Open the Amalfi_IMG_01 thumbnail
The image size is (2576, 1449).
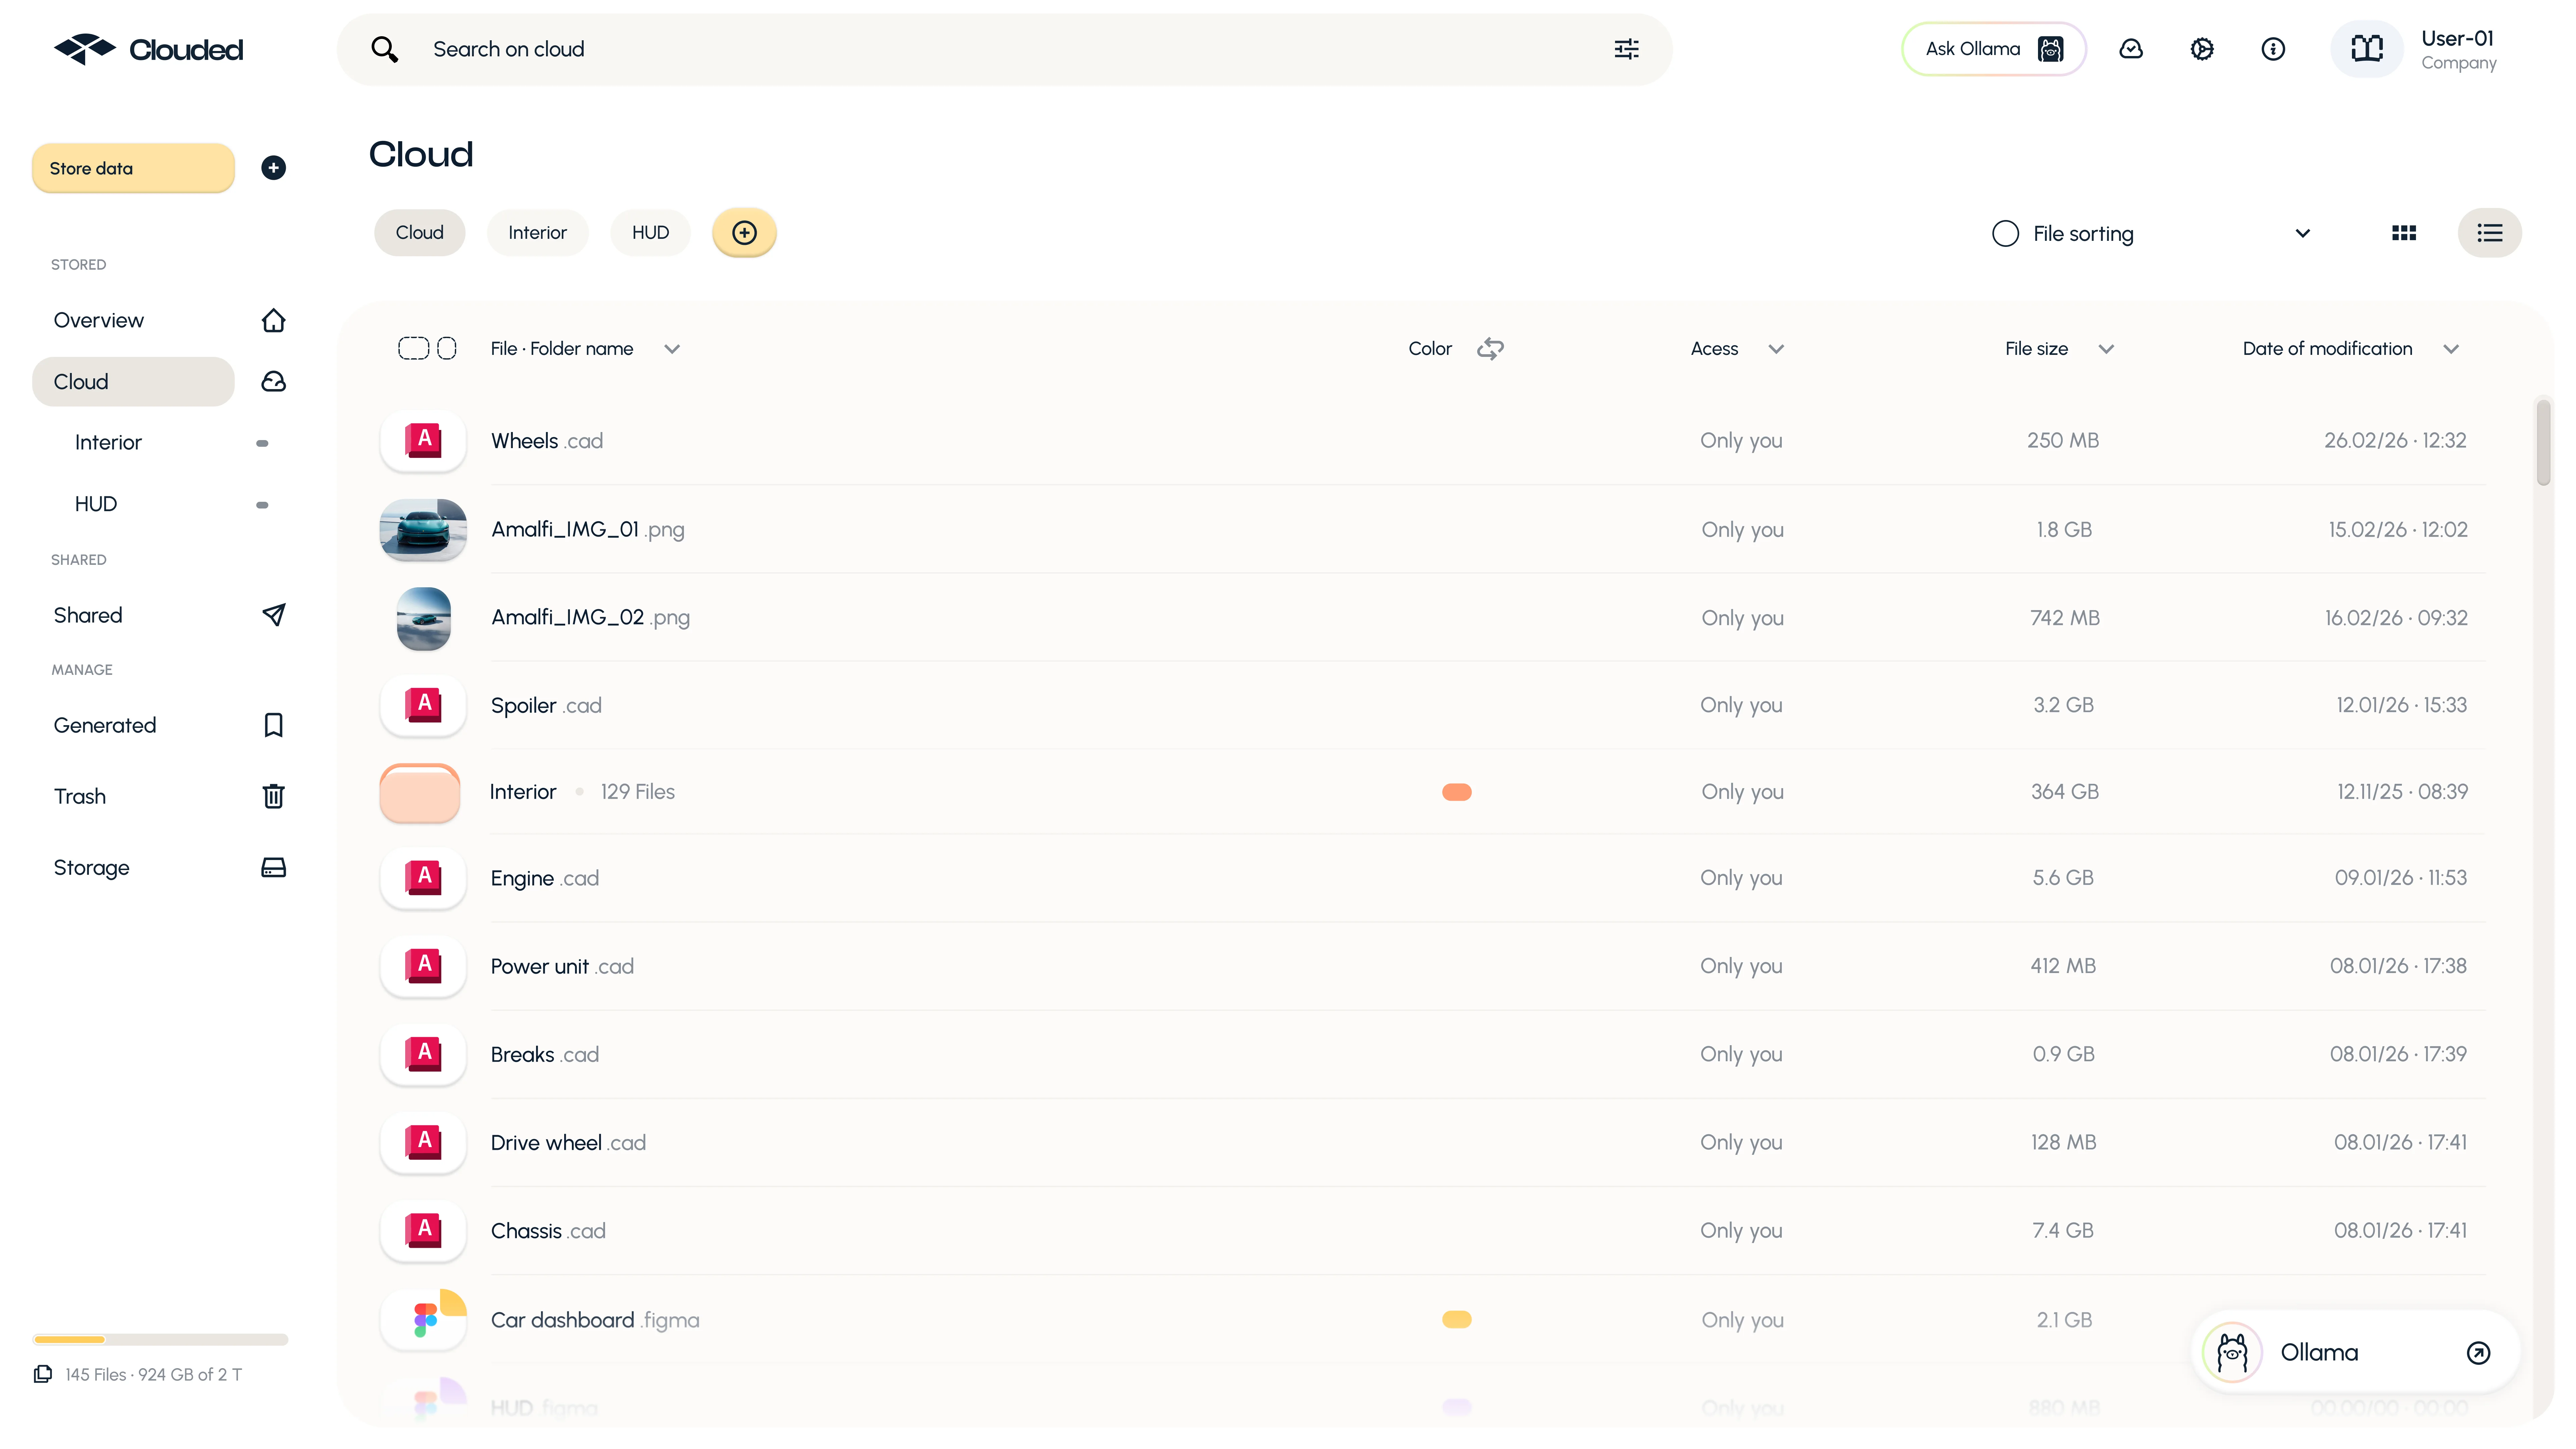click(423, 530)
